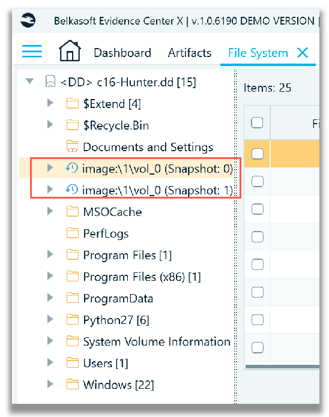The width and height of the screenshot is (329, 417).
Task: Select image:\1\vol_0 (Snapshot: 1) entry
Action: (x=157, y=190)
